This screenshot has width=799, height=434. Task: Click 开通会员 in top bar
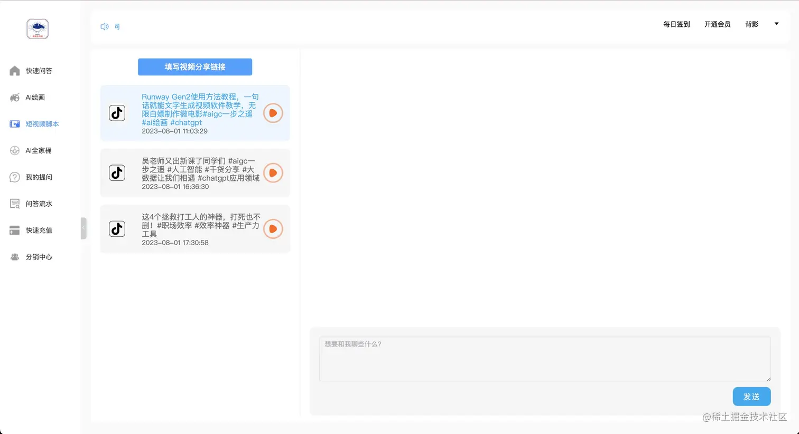(x=717, y=24)
